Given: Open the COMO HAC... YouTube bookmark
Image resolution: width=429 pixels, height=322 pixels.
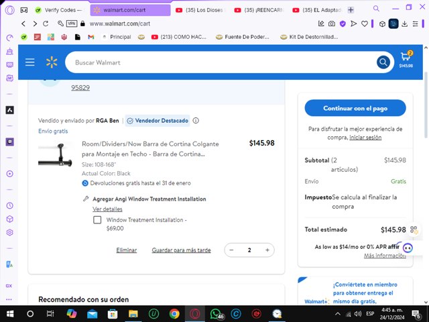Looking at the screenshot, I should (x=179, y=37).
